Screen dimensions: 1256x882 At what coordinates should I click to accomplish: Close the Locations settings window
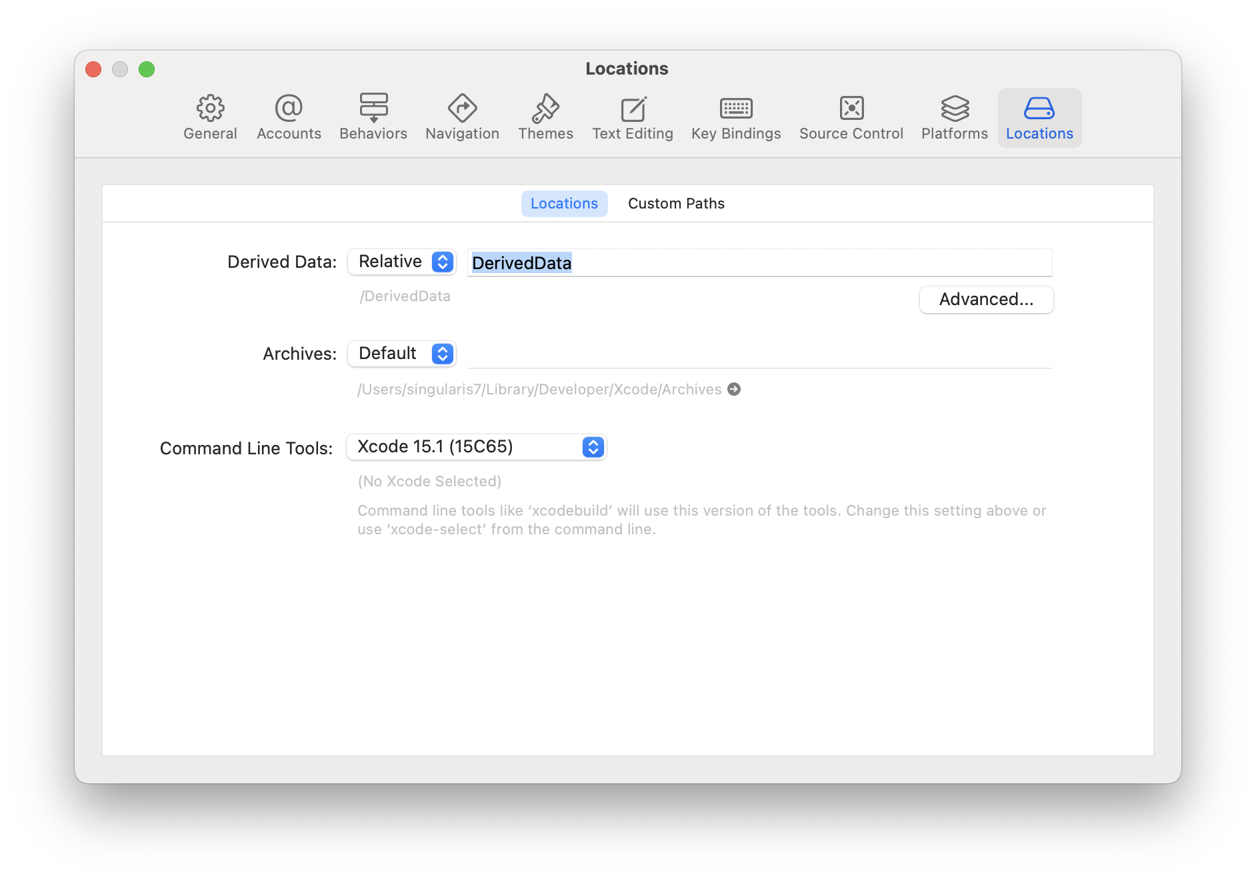tap(93, 69)
